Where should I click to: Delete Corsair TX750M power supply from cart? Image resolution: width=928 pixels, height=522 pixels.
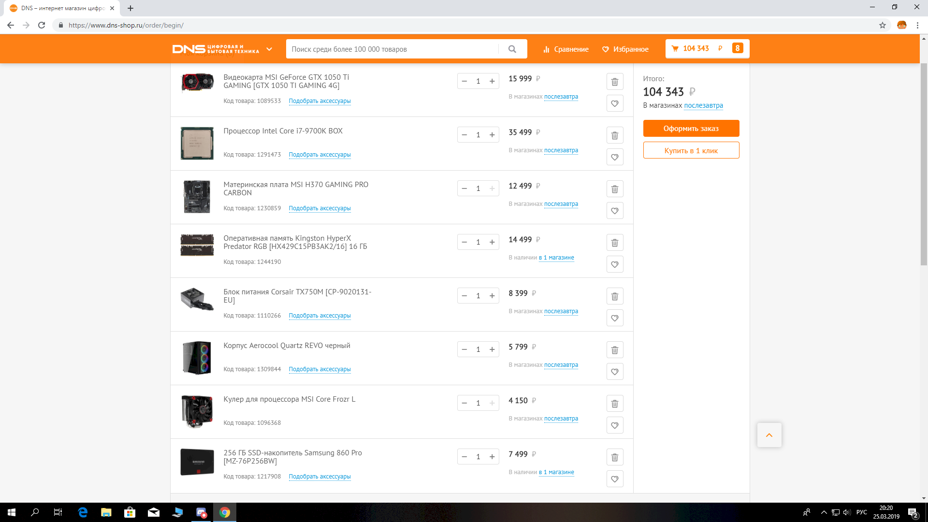[615, 296]
